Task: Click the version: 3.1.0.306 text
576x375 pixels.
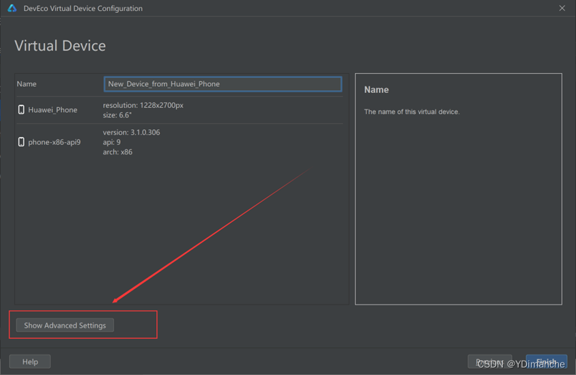Action: [132, 133]
